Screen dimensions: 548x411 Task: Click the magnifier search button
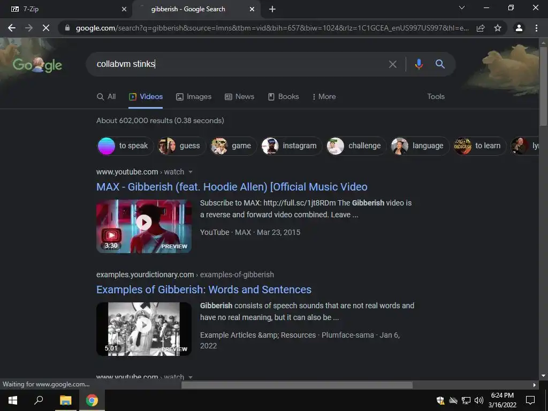coord(440,64)
